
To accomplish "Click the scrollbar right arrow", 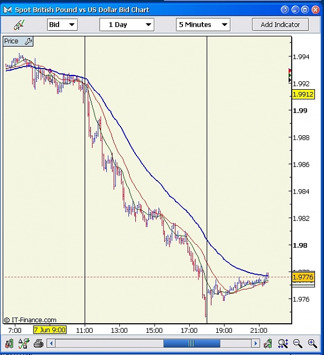I will point(256,344).
